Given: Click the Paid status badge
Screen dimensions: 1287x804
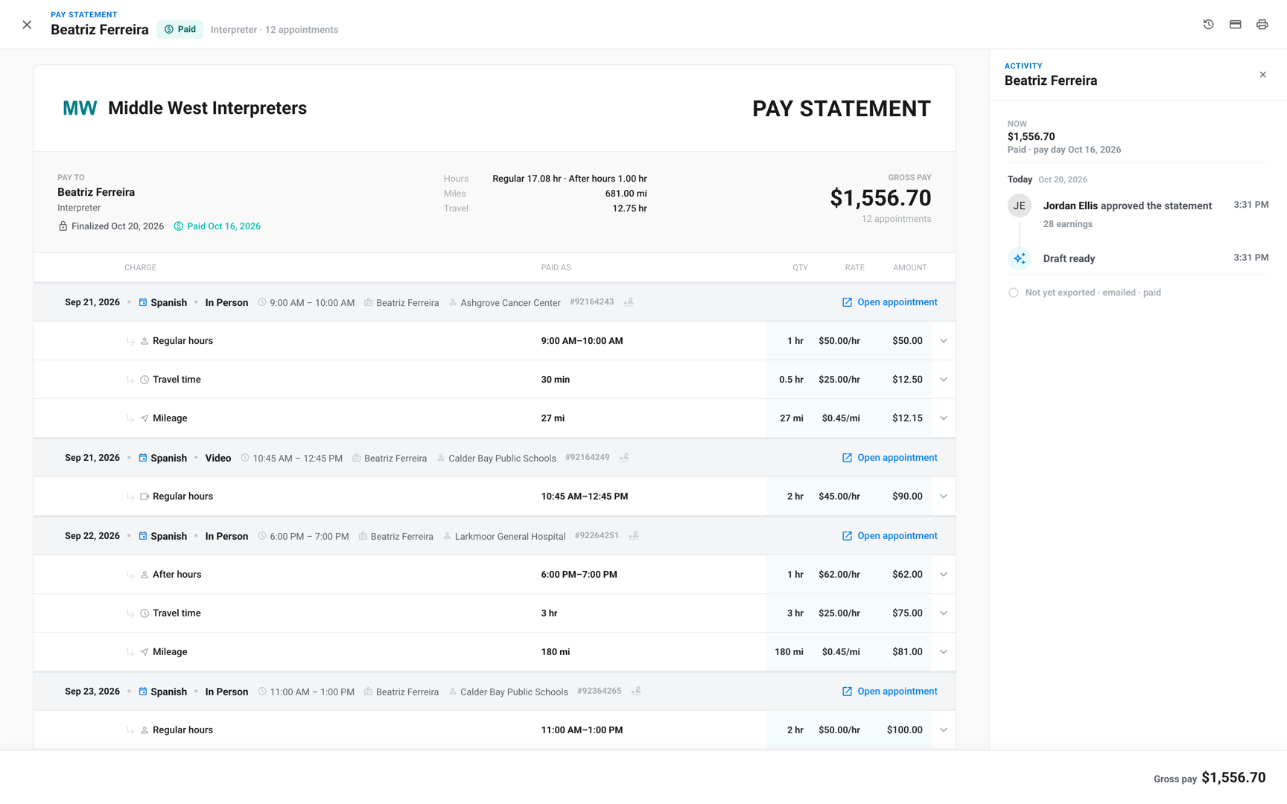Looking at the screenshot, I should tap(180, 30).
